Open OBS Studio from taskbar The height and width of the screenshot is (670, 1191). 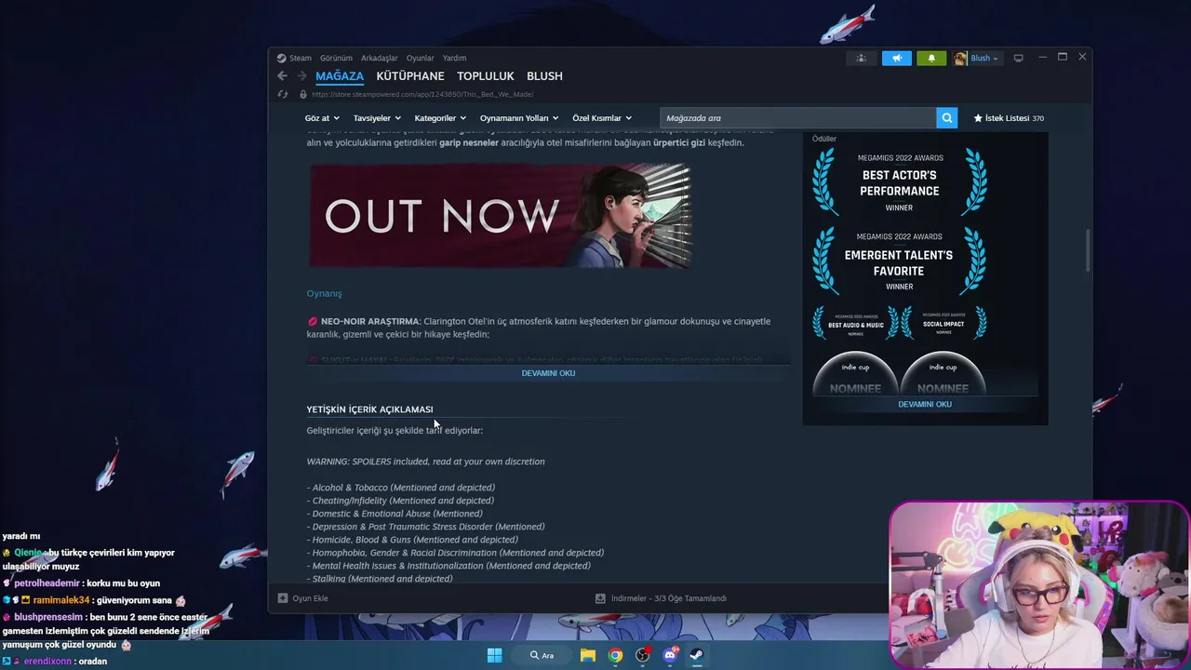click(642, 655)
